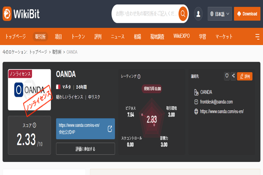Open the ニュース menu item

[x=118, y=36]
